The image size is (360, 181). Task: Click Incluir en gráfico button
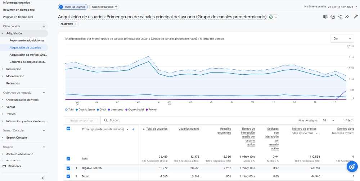click(81, 121)
